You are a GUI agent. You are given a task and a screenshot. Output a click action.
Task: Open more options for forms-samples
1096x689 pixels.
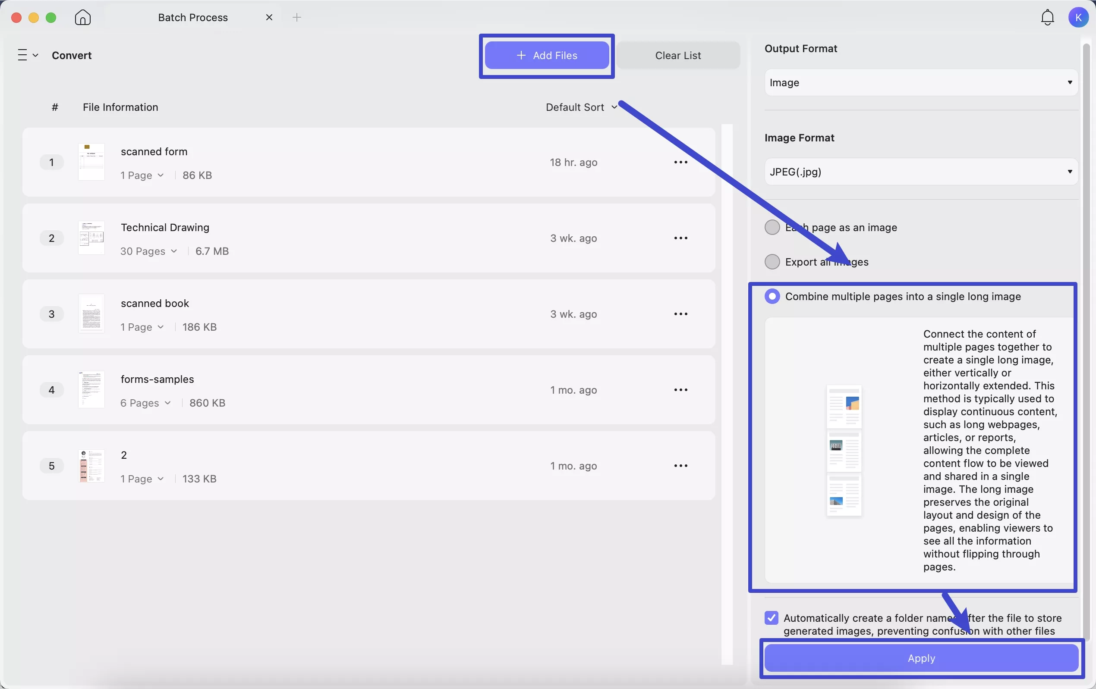point(680,390)
